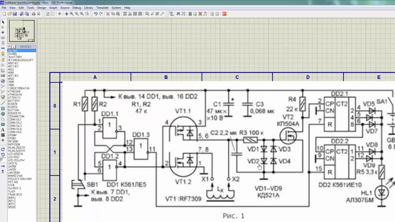Click the Rotate Anti-Clockwise icon
Image resolution: width=395 pixels, height=222 pixels.
(x=3, y=154)
